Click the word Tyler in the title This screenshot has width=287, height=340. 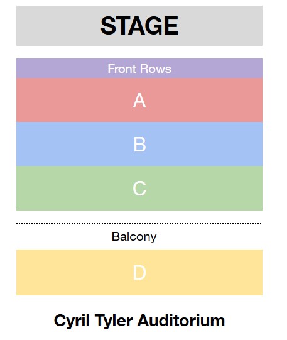[x=114, y=321]
